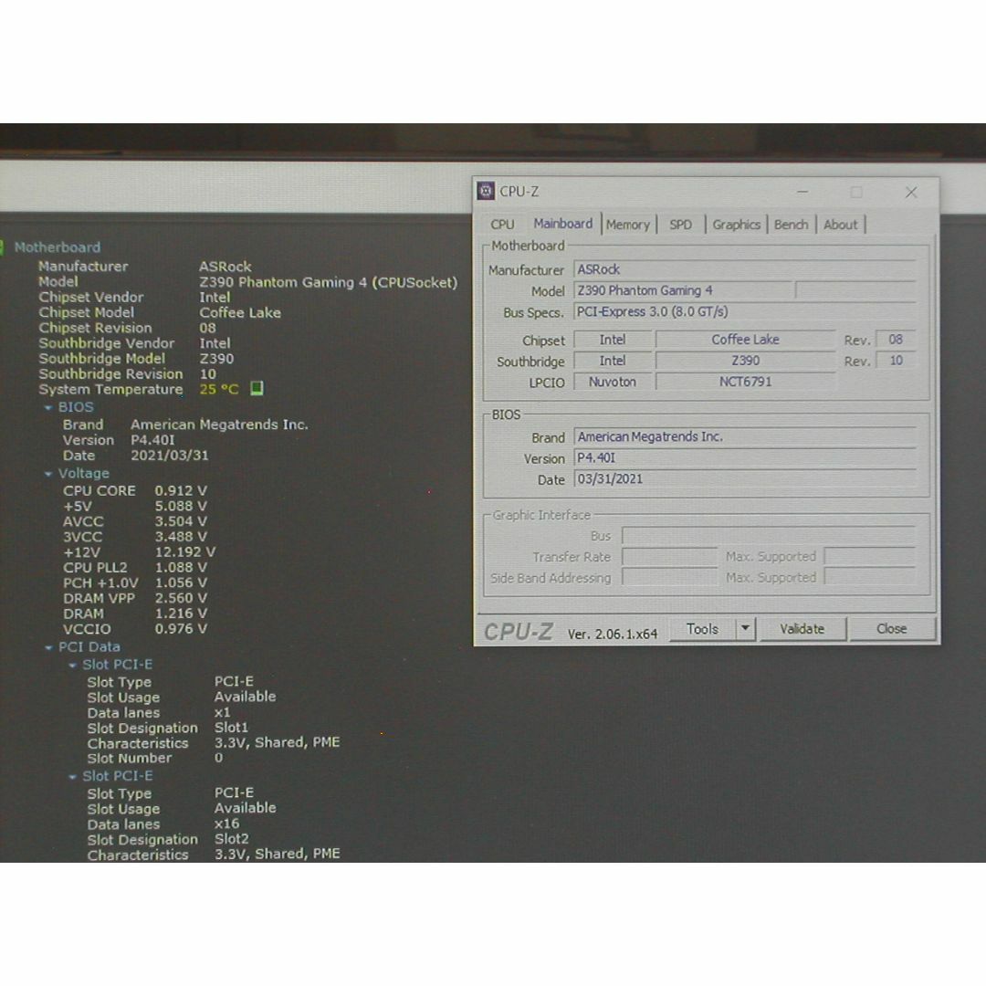Collapse the Voltage section in Speccy
The image size is (986, 986).
tap(47, 474)
